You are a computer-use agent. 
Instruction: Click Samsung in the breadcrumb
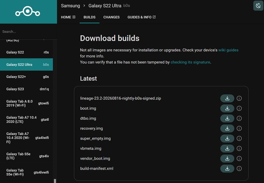pyautogui.click(x=70, y=6)
